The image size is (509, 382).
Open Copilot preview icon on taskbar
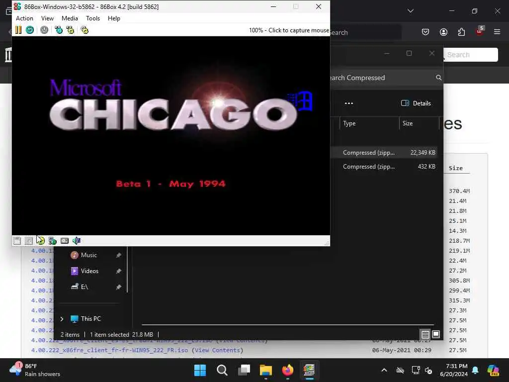tap(493, 370)
